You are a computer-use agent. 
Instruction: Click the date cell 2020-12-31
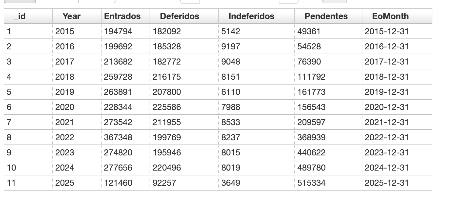click(x=386, y=107)
